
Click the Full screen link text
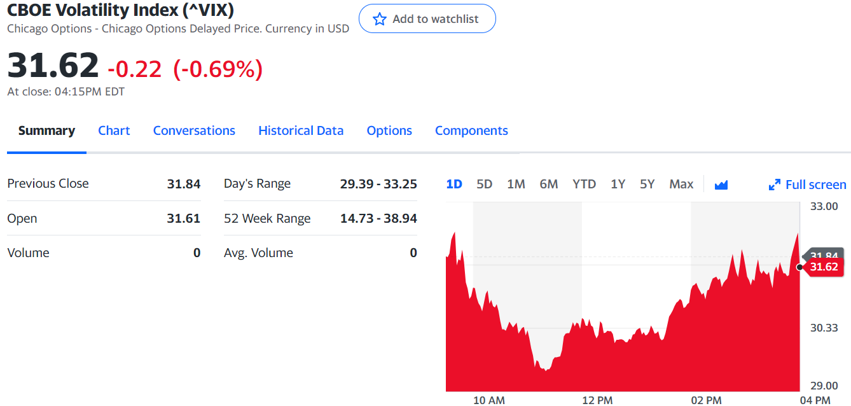pos(816,185)
